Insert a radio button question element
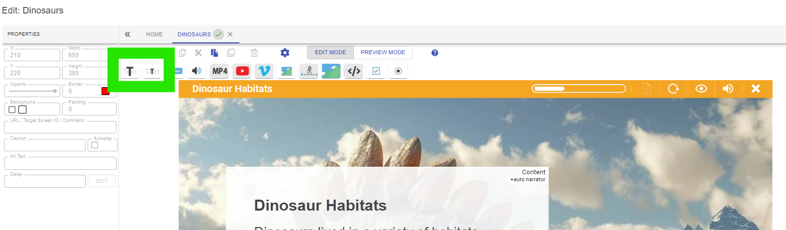This screenshot has height=230, width=786. (398, 71)
